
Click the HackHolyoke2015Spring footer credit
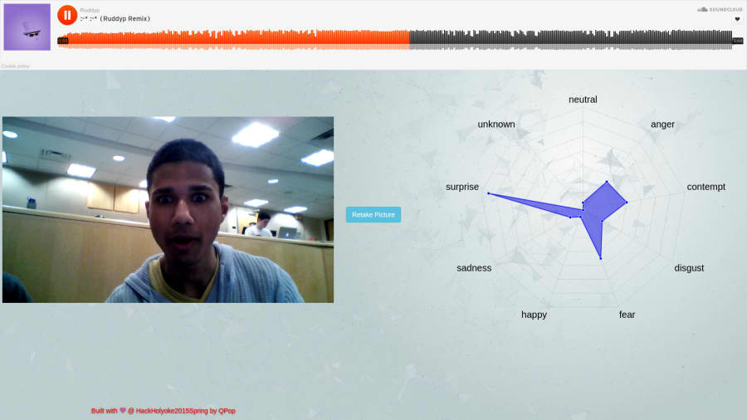coord(164,411)
